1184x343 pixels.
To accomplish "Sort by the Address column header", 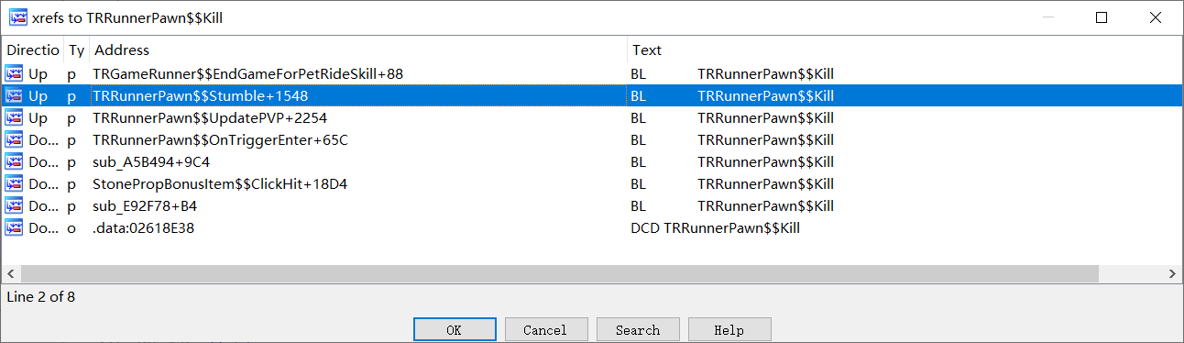I will [358, 50].
